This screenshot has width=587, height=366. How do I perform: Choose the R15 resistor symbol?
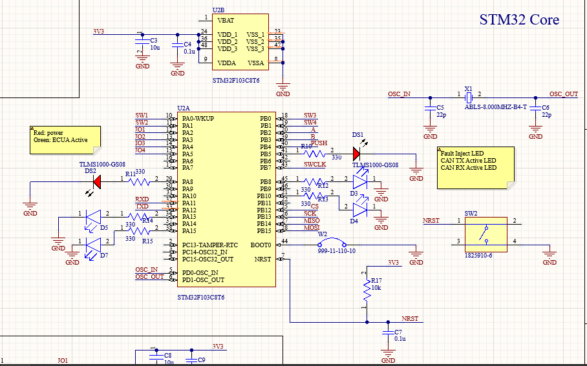139,231
